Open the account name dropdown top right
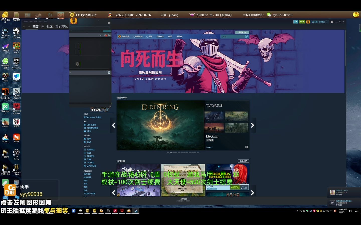 point(319,22)
